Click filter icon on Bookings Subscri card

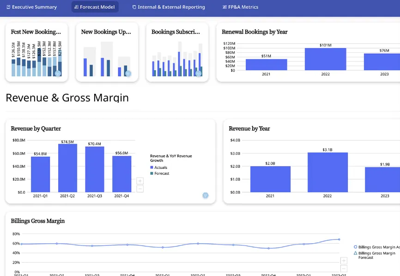(199, 73)
